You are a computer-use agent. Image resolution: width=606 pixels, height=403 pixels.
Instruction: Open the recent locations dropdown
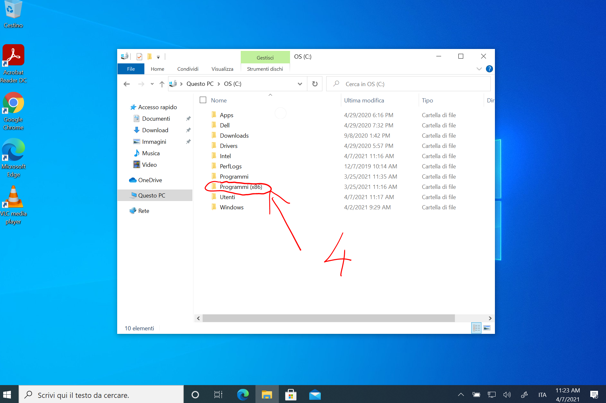click(152, 84)
